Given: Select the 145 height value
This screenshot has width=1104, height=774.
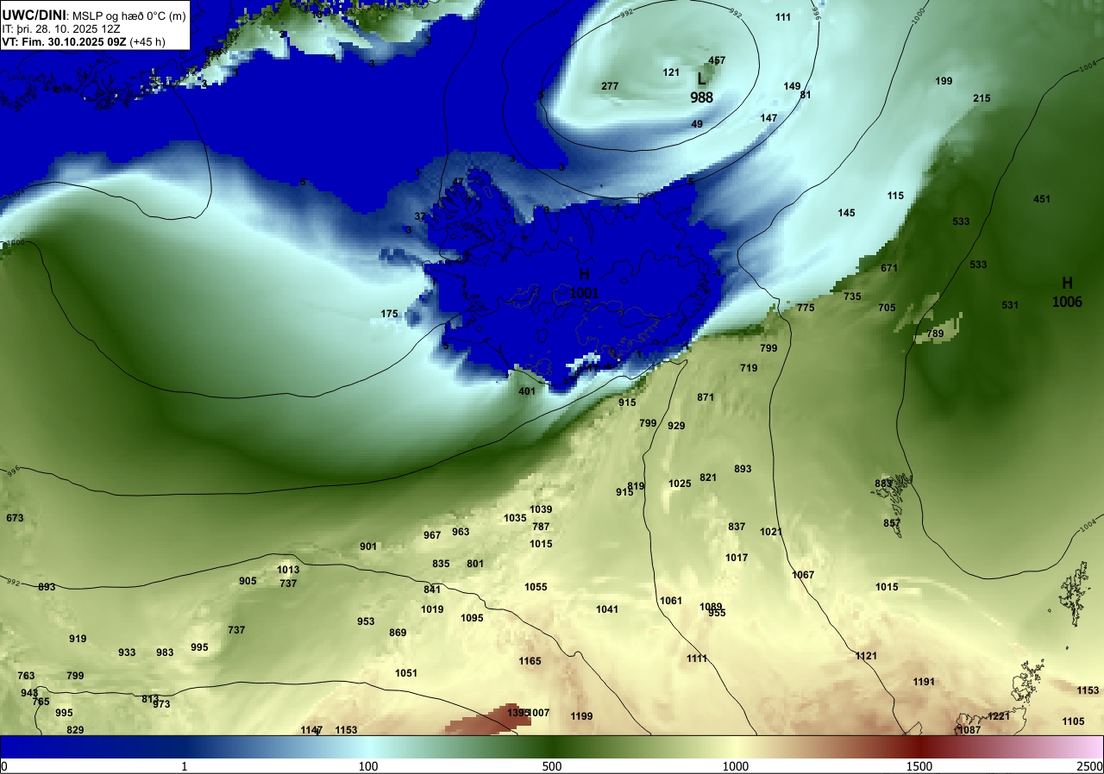Looking at the screenshot, I should pyautogui.click(x=847, y=213).
